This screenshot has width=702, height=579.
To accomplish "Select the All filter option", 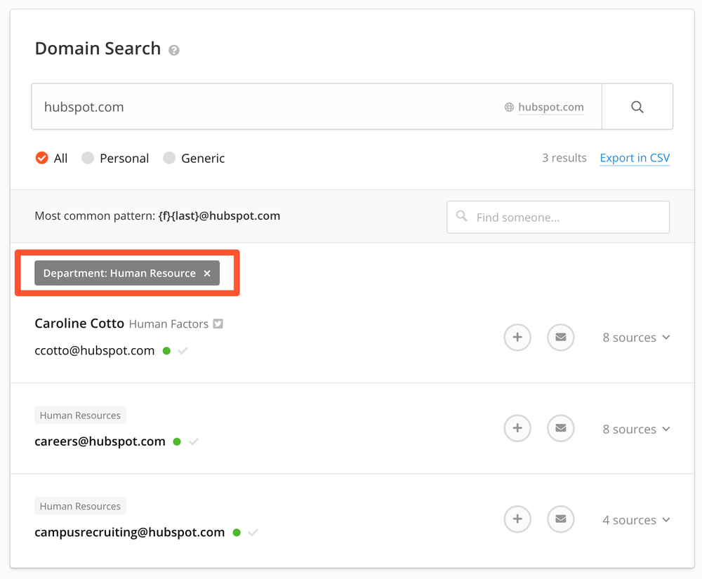I will pos(42,158).
